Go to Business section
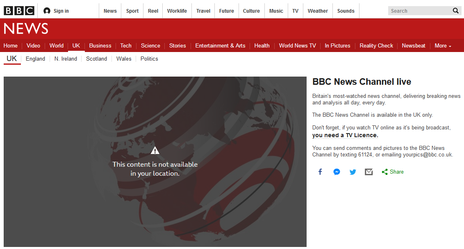The width and height of the screenshot is (464, 249). point(100,46)
